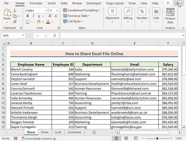Viewport: 186px width, 141px height.
Task: Switch to the Data tab
Action: (64, 3)
